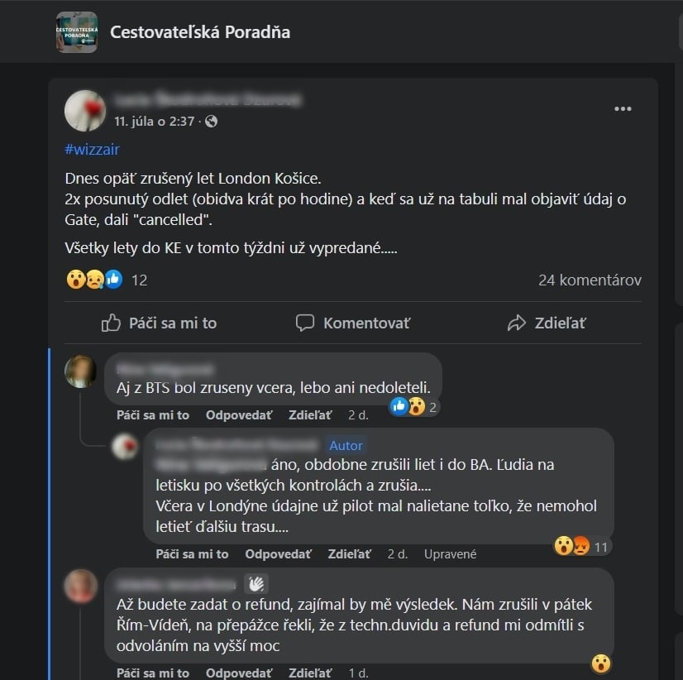Click Zdieľať under the author's reply
Screen dimensions: 683x680
[348, 554]
